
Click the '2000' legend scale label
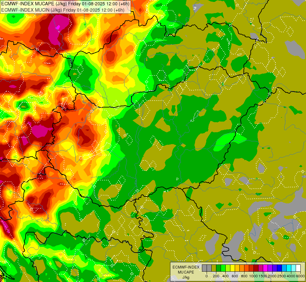pyautogui.click(x=272, y=276)
